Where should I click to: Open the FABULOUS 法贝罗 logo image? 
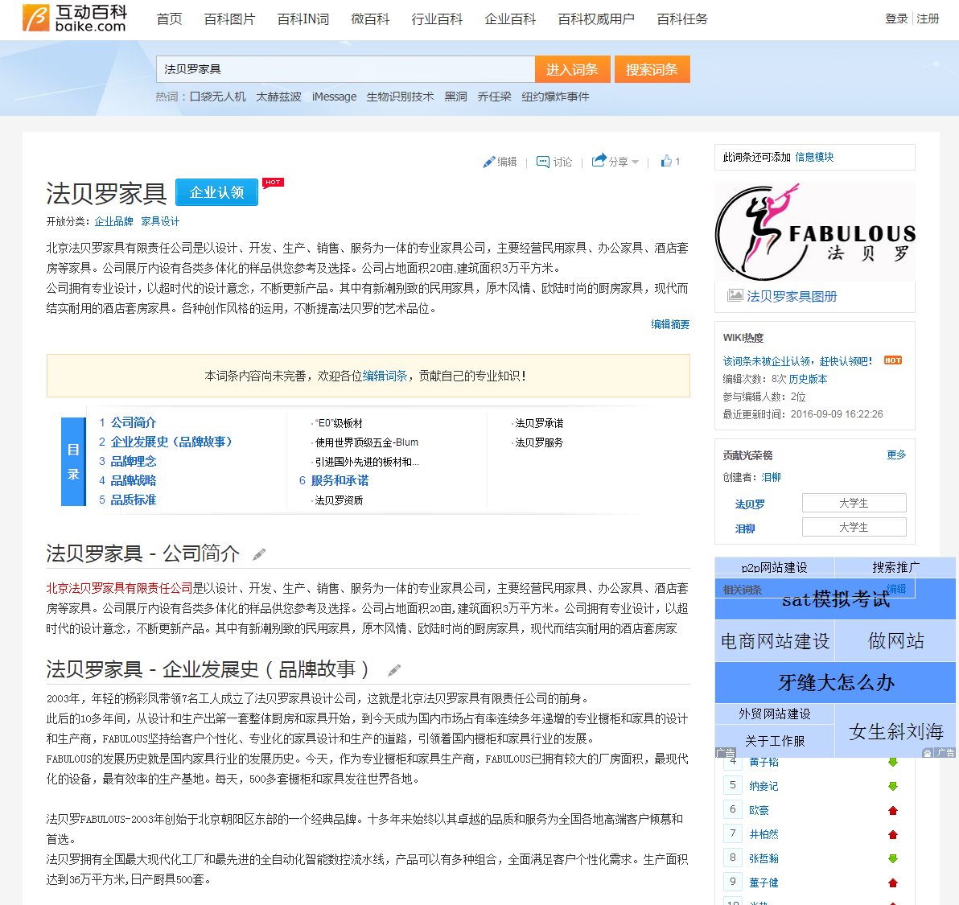(815, 232)
